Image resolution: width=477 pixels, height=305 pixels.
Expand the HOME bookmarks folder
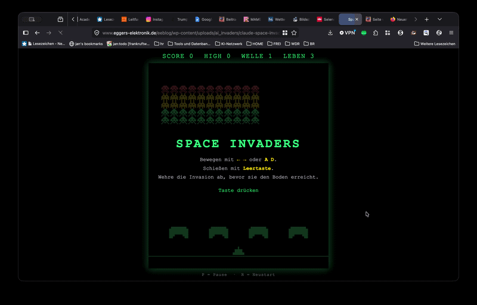pos(255,43)
